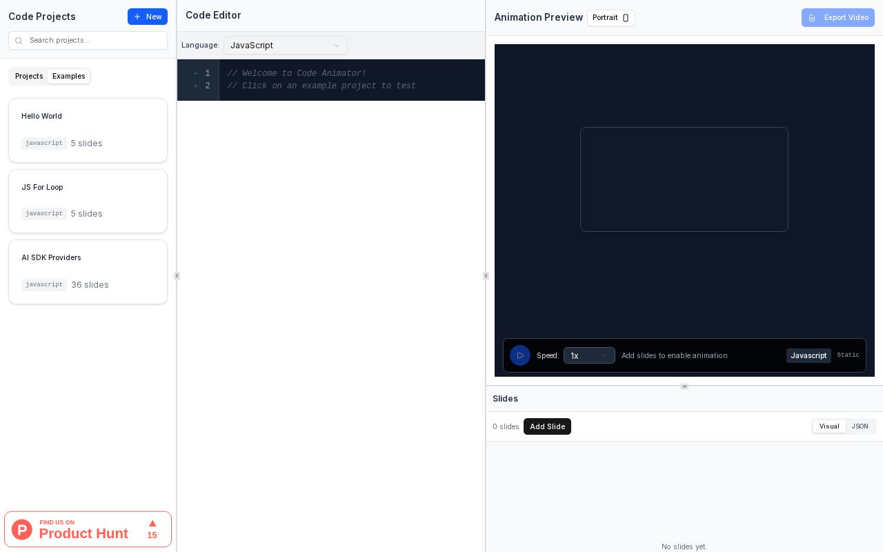Click line number 1 in the editor gutter
The image size is (883, 552).
(x=208, y=74)
